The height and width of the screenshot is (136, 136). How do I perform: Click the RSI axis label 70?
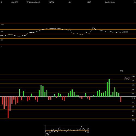[x=2, y=31]
